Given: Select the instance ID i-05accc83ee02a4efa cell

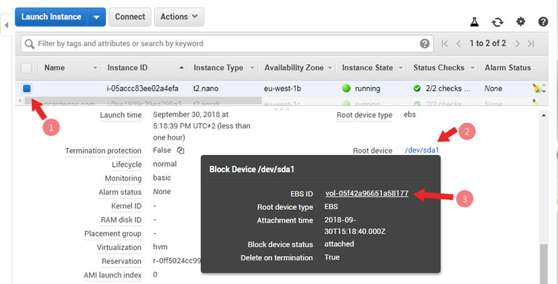Looking at the screenshot, I should tap(142, 88).
